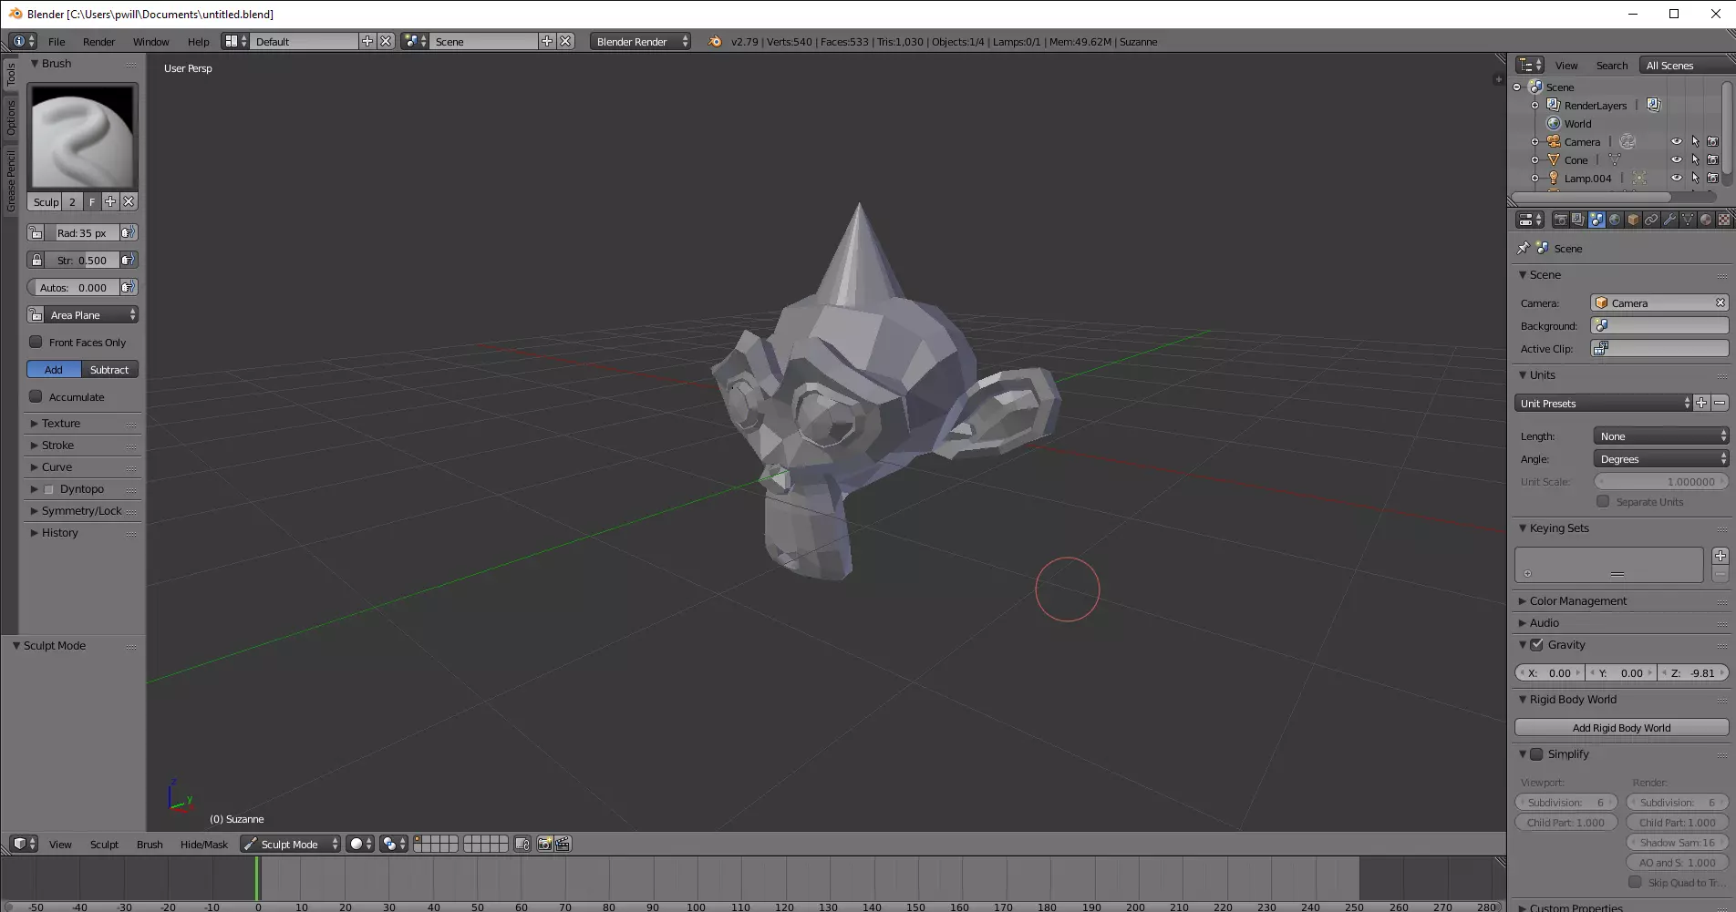Hide the Camera with its eye icon
The height and width of the screenshot is (912, 1736).
pyautogui.click(x=1676, y=141)
